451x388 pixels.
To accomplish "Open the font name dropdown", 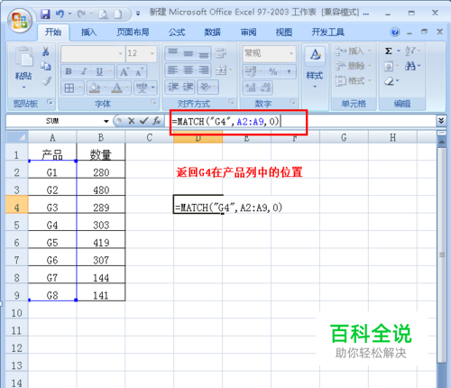I will click(120, 53).
